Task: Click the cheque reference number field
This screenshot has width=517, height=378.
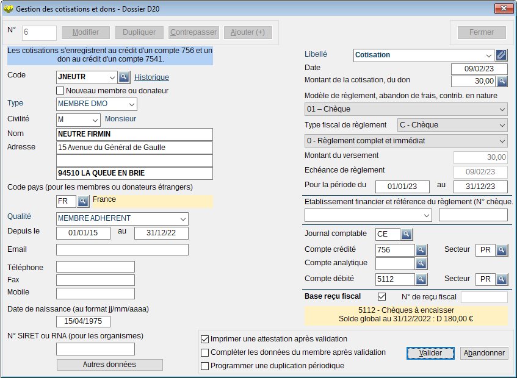Action: 473,215
